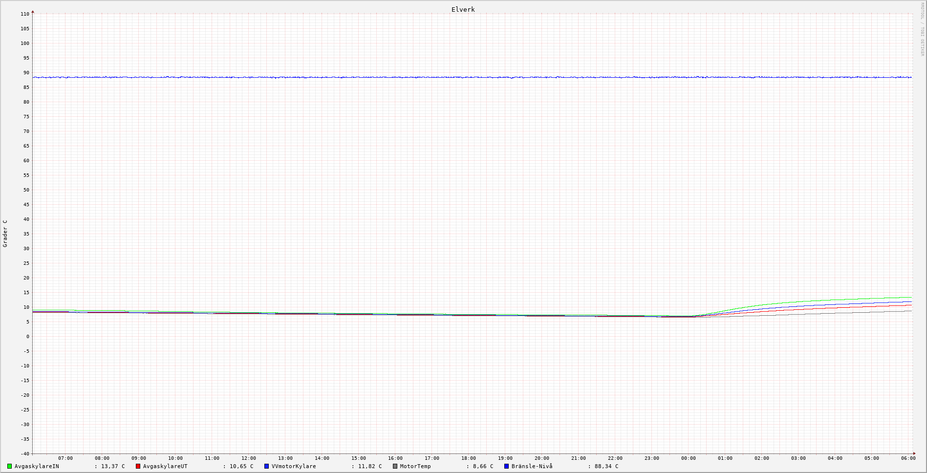Select the AvgaskylareUT legend label

[165, 466]
